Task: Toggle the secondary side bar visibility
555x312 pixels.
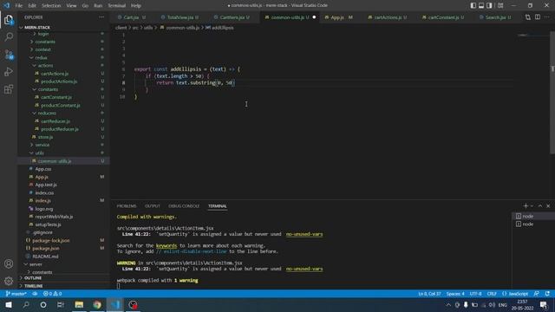Action: [x=489, y=5]
